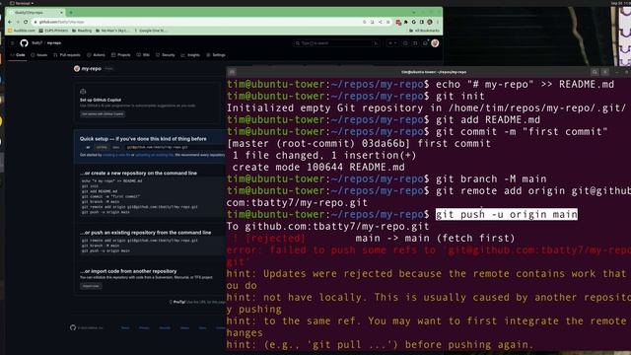Open the Terminal menu in top bar
Image resolution: width=631 pixels, height=355 pixels.
pyautogui.click(x=22, y=3)
